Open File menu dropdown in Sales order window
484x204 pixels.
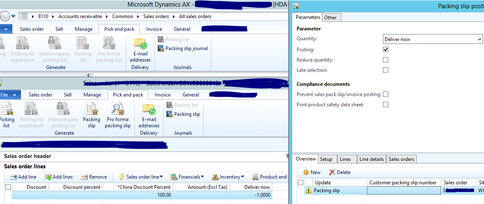tap(10, 94)
